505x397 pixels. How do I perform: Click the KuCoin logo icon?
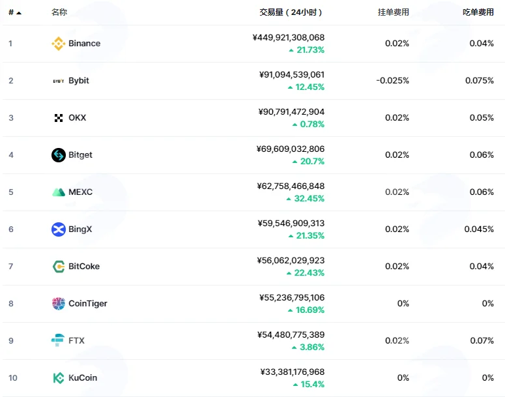tap(58, 378)
